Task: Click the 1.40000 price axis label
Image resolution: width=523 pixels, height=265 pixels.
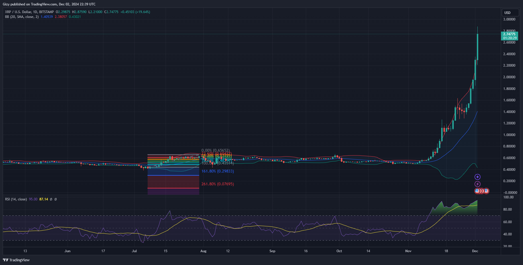Action: [509, 112]
